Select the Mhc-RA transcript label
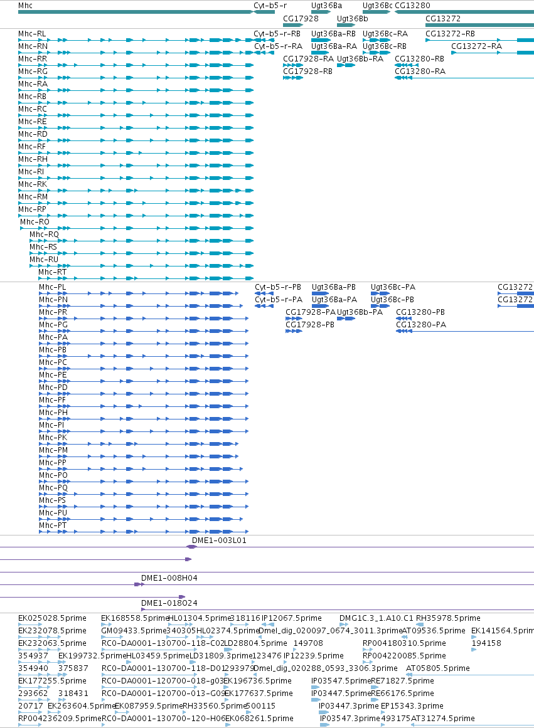 tap(33, 84)
